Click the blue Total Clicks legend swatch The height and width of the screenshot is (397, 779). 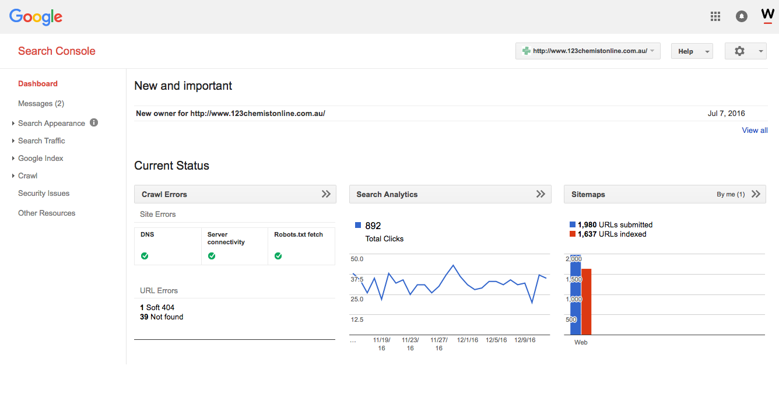pos(358,225)
